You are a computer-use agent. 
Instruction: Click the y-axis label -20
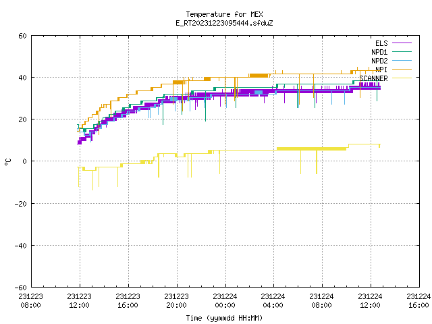click(x=21, y=204)
